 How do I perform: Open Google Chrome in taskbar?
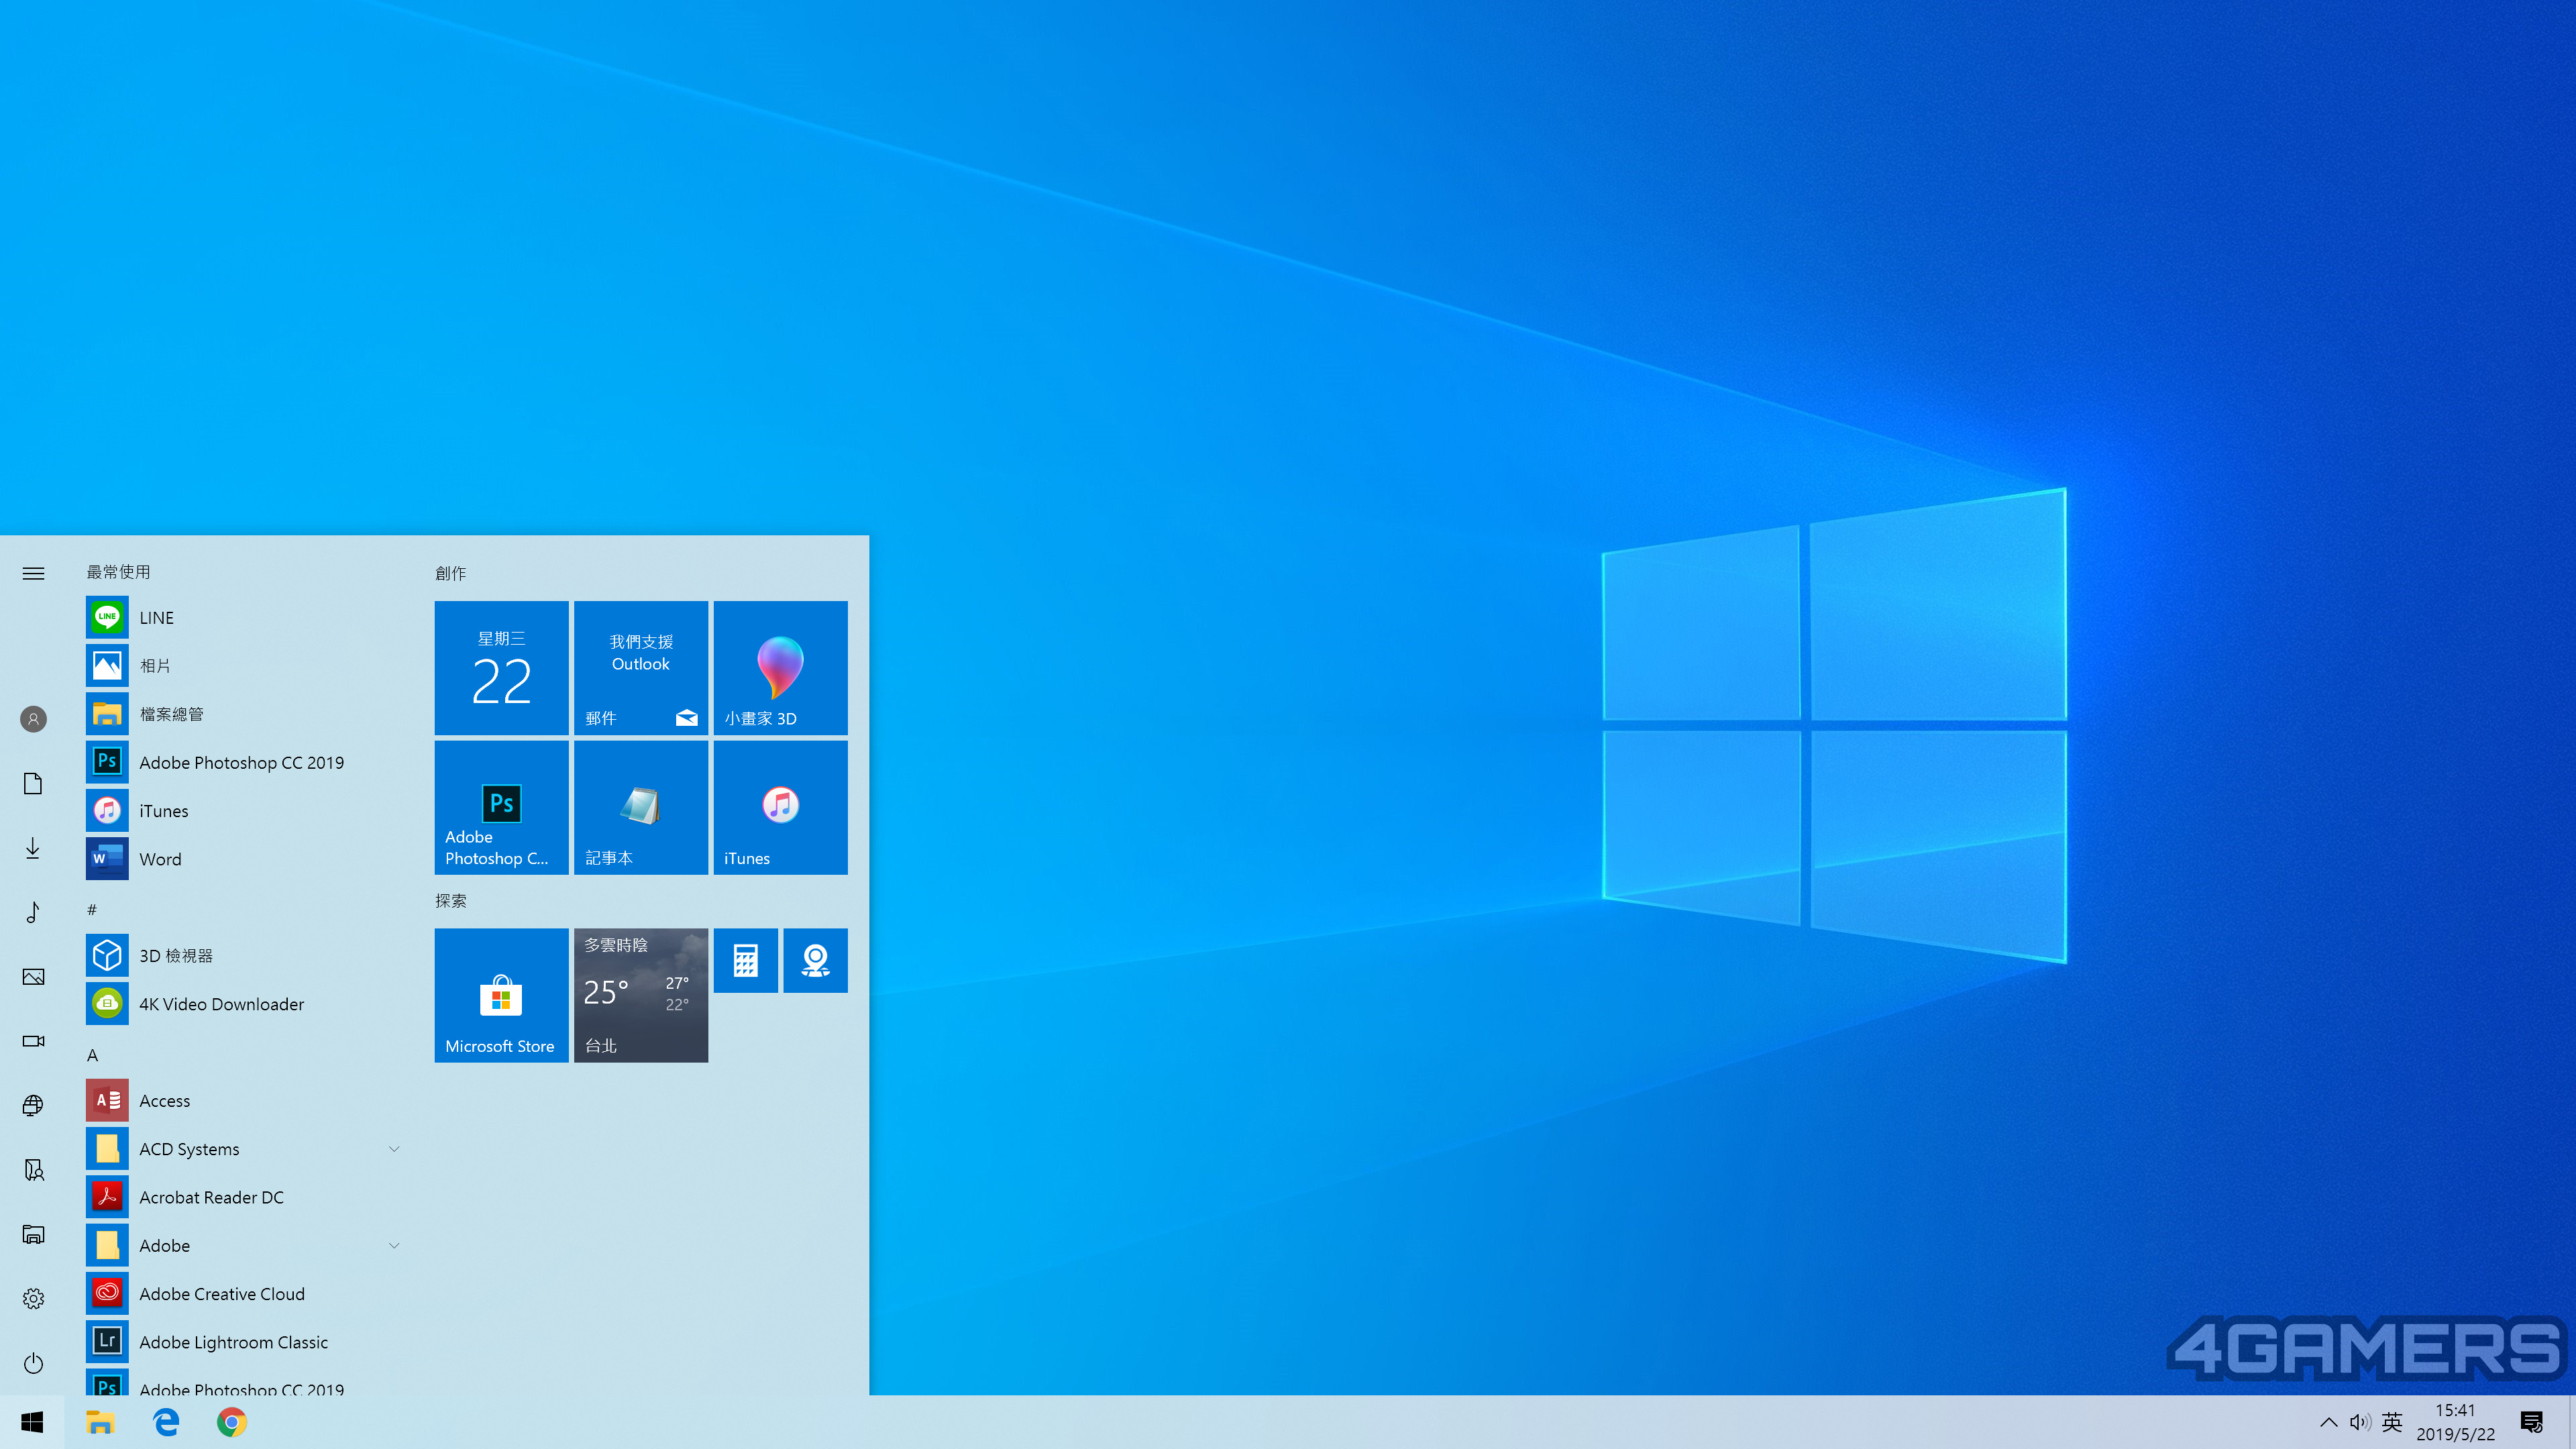(x=231, y=1421)
